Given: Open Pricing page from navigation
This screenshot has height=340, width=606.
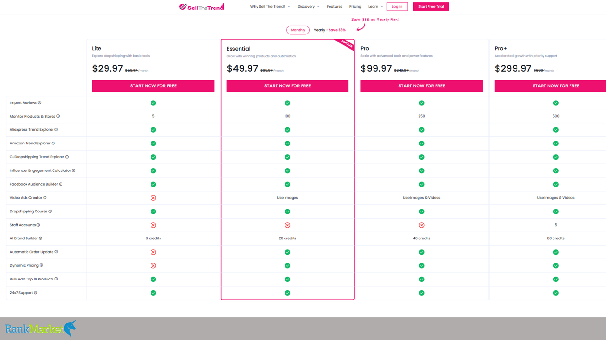Looking at the screenshot, I should coord(355,7).
